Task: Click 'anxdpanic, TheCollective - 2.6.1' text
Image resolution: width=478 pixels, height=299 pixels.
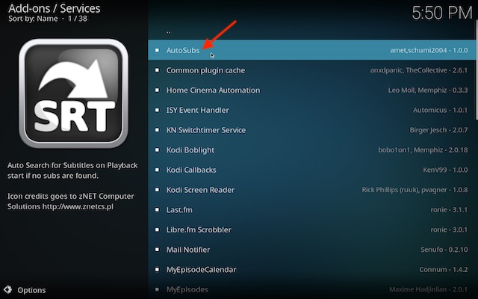Action: 419,70
